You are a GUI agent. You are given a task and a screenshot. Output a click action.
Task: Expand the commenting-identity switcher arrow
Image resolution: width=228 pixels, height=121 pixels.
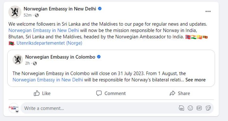[17, 111]
